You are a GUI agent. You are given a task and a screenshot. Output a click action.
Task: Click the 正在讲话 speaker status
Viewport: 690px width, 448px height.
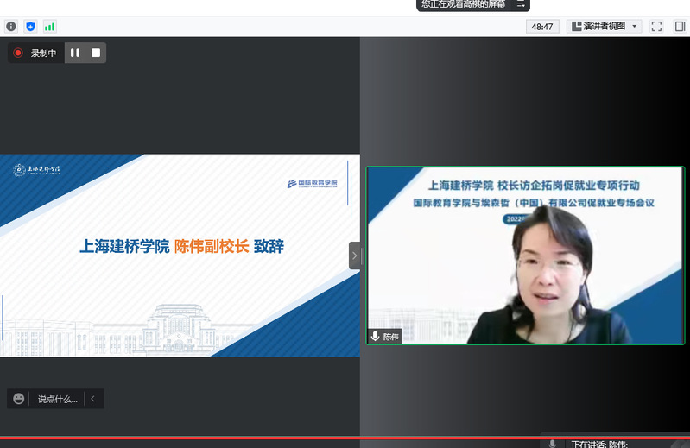pos(599,444)
